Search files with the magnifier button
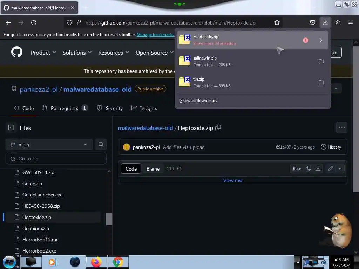The width and height of the screenshot is (359, 269). [101, 144]
